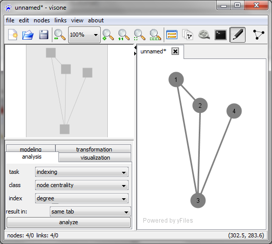Click the analyze button
Image resolution: width=272 pixels, height=244 pixels.
coord(69,222)
